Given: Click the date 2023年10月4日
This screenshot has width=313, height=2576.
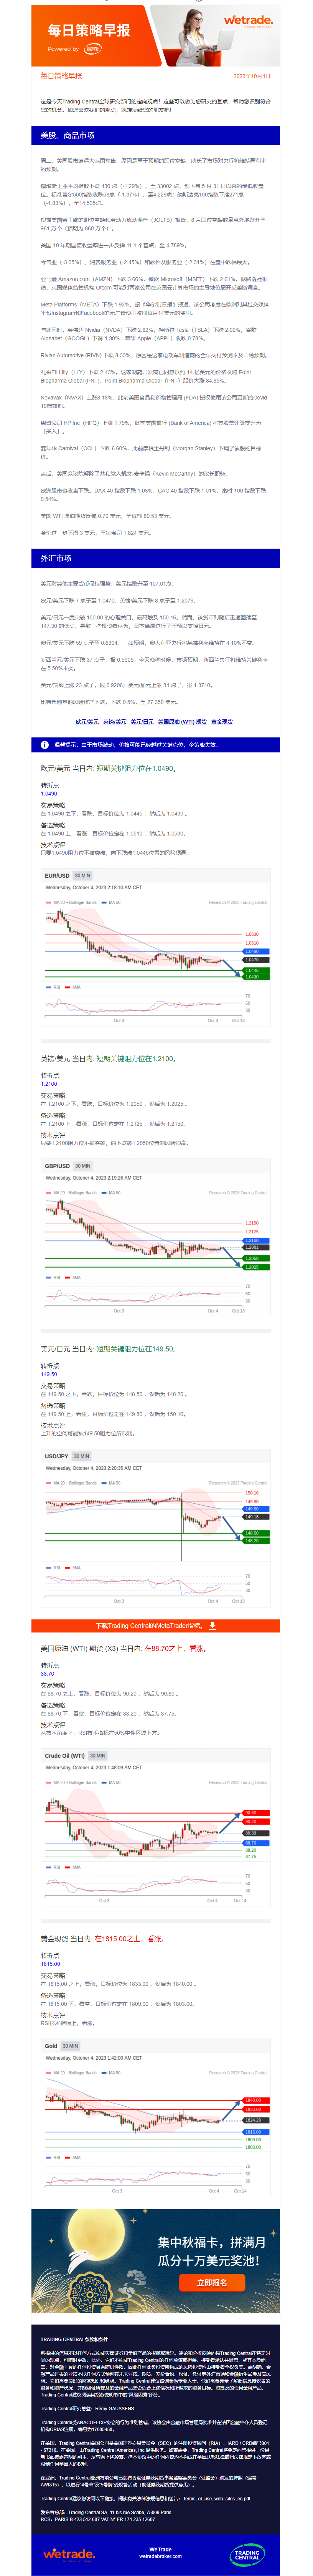Looking at the screenshot, I should click(251, 76).
